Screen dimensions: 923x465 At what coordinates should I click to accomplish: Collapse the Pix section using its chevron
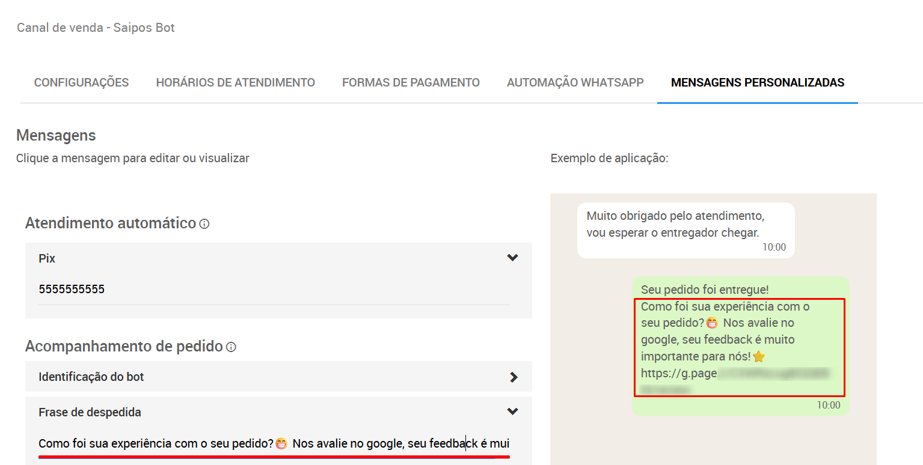pos(512,258)
